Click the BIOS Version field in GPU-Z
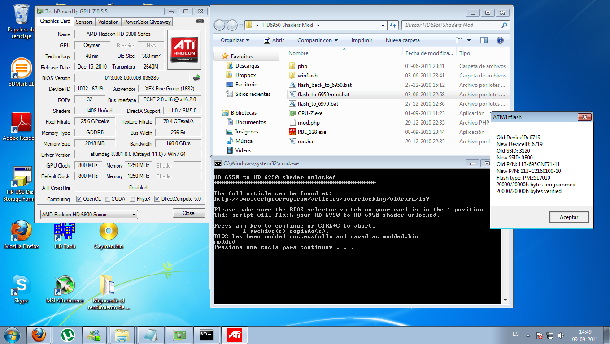 [x=132, y=78]
